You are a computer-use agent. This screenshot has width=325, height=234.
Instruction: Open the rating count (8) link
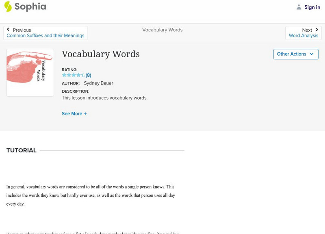(x=88, y=75)
